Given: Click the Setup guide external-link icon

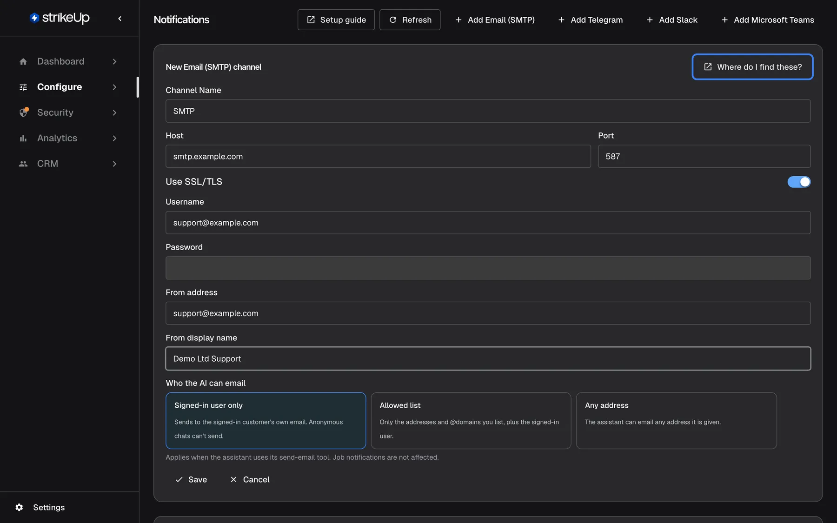Looking at the screenshot, I should click(x=311, y=20).
